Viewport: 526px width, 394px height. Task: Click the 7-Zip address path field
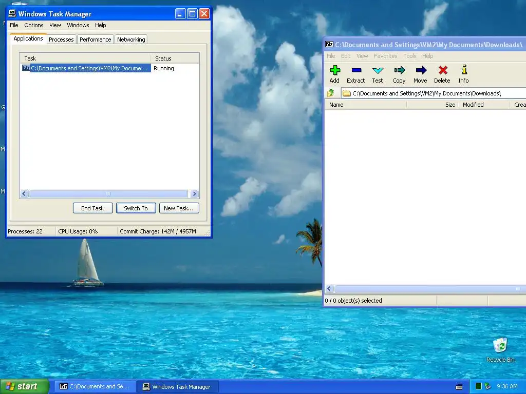click(434, 93)
